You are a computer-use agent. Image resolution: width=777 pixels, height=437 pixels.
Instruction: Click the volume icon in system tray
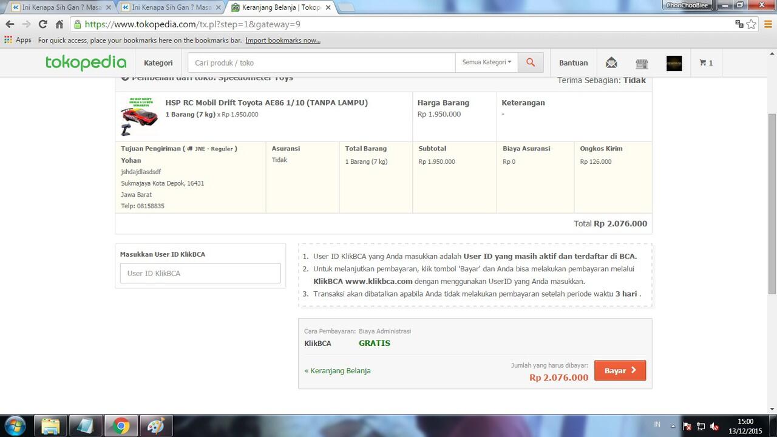click(x=714, y=426)
